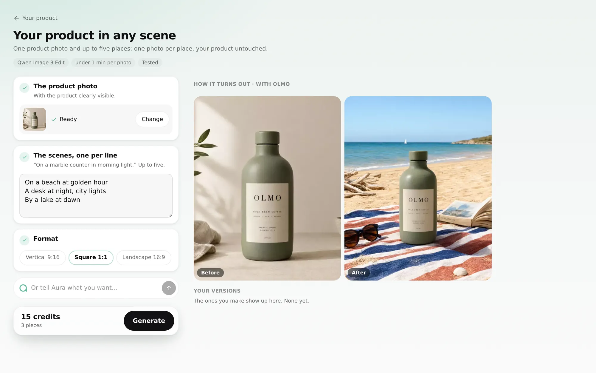
Task: Click the uploaded product photo thumbnail
Action: pyautogui.click(x=34, y=119)
